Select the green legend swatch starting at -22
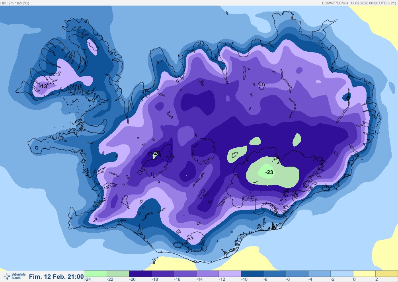Image resolution: width=398 pixels, height=282 pixels. click(118, 274)
